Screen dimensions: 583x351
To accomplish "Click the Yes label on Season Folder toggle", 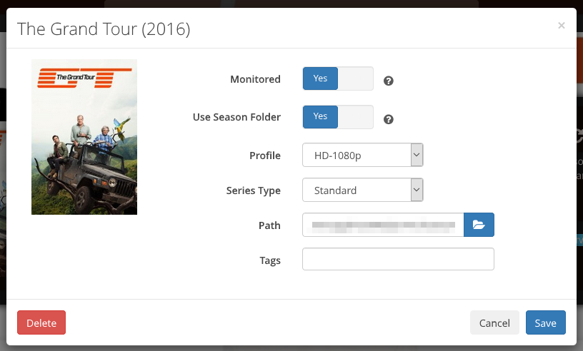I will [320, 116].
